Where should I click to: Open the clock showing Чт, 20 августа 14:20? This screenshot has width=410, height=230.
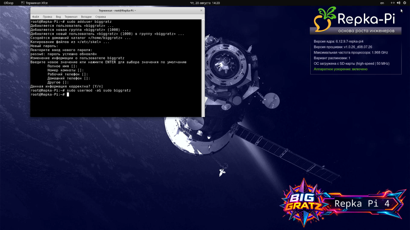[x=205, y=3]
